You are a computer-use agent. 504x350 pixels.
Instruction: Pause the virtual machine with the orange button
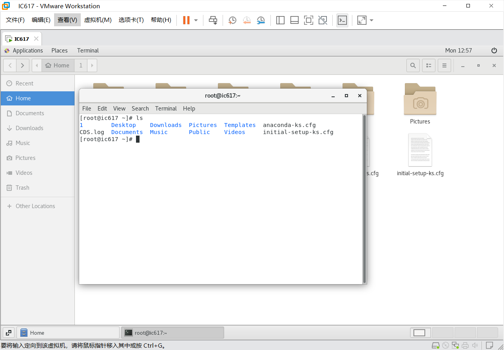[186, 20]
